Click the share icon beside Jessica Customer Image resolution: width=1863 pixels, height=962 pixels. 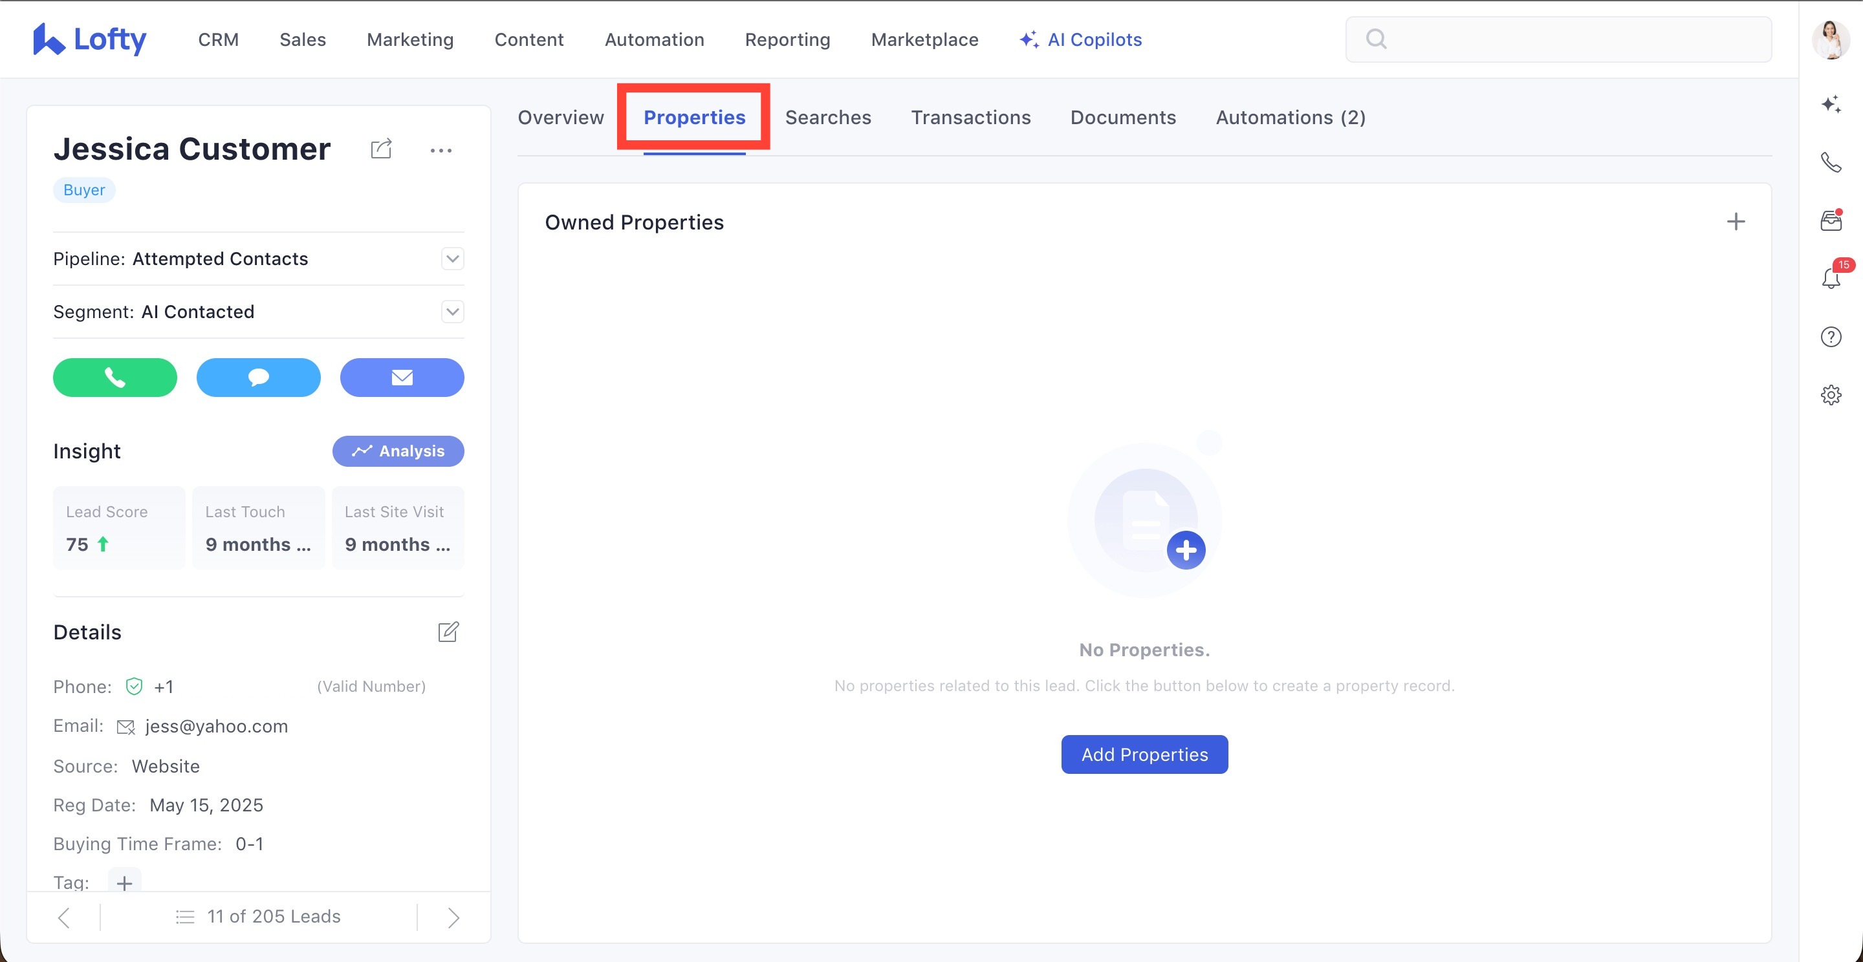pyautogui.click(x=381, y=149)
